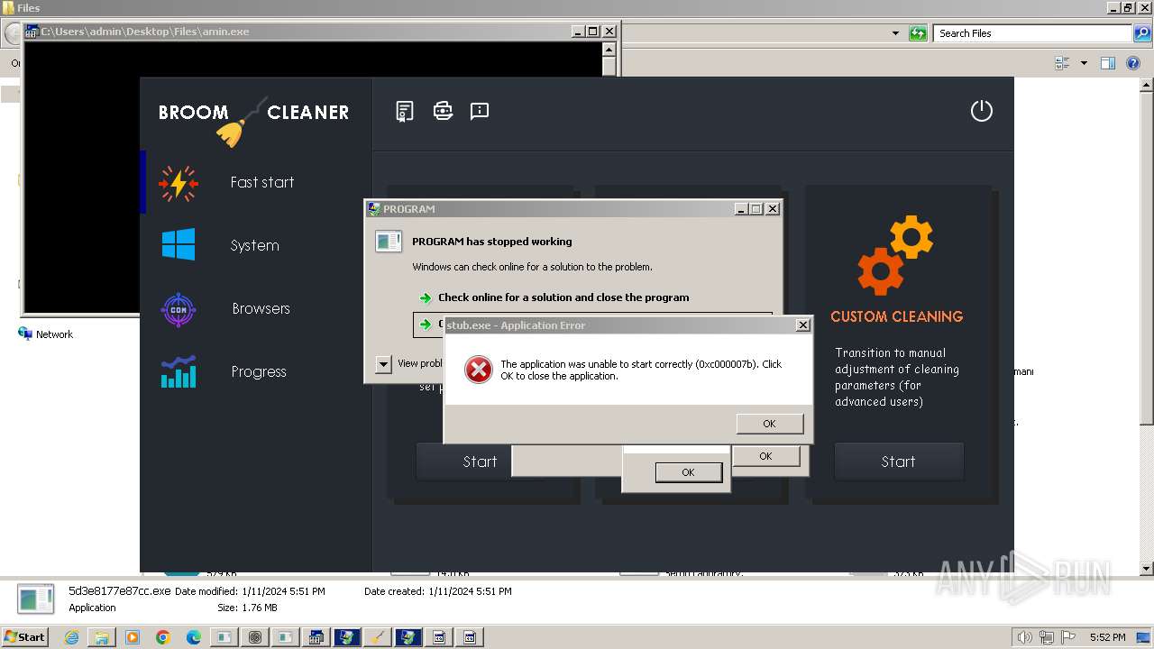Screen dimensions: 1154x649
Task: Click the 5d3e8177e87cc.exe file thumbnail in details pane
Action: (x=37, y=600)
